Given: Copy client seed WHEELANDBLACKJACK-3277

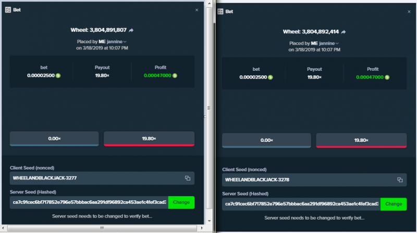Looking at the screenshot, I should [188, 178].
